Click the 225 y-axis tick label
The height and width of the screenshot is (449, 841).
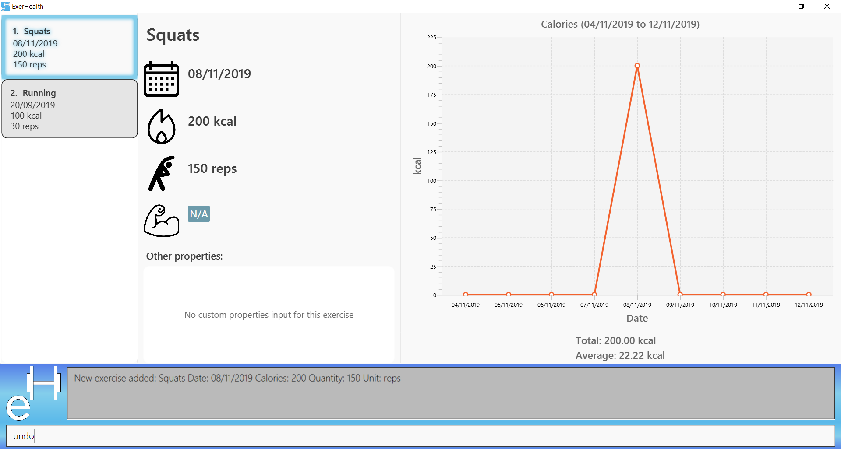tap(431, 38)
